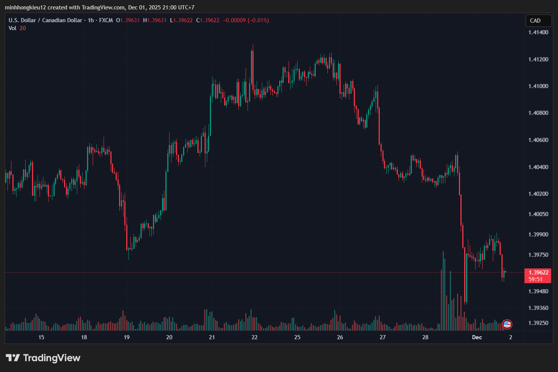This screenshot has height=372, width=558.
Task: Click the FXCM source in chart legend
Action: 106,20
